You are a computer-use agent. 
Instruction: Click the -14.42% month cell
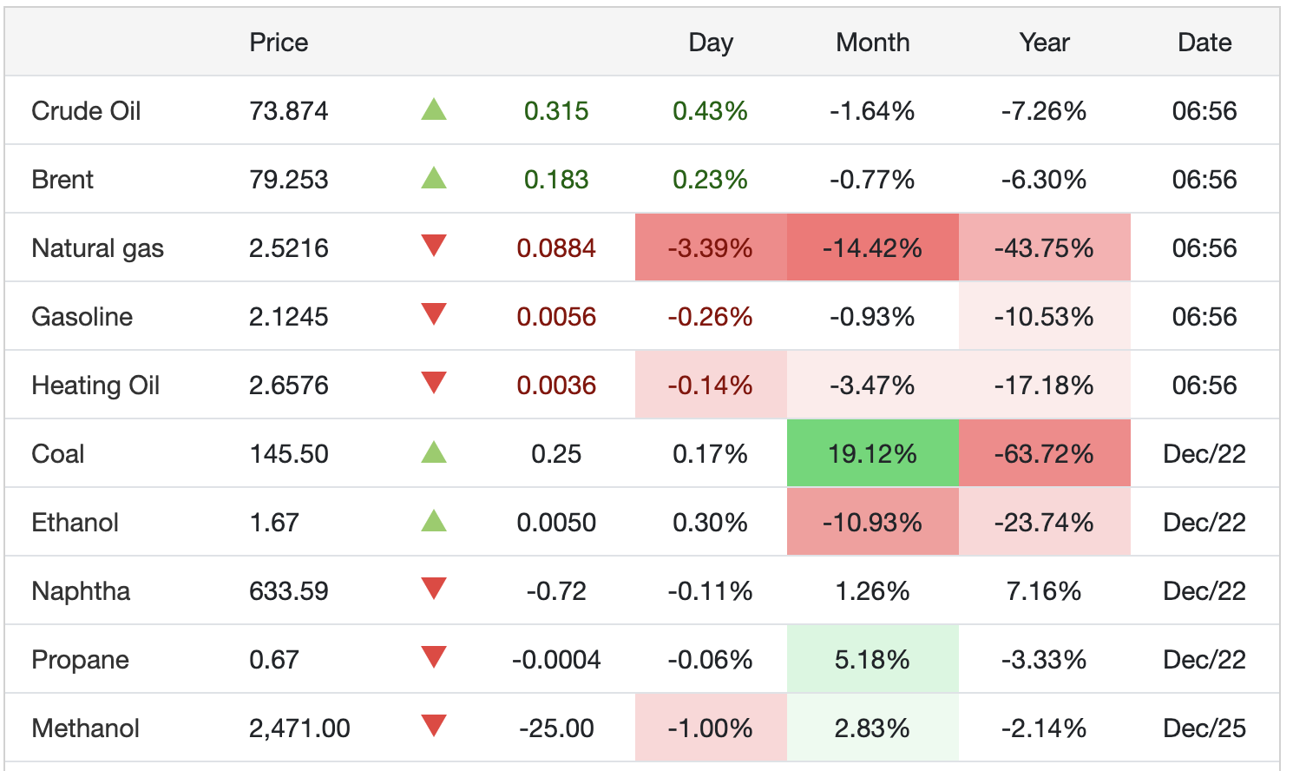[873, 247]
